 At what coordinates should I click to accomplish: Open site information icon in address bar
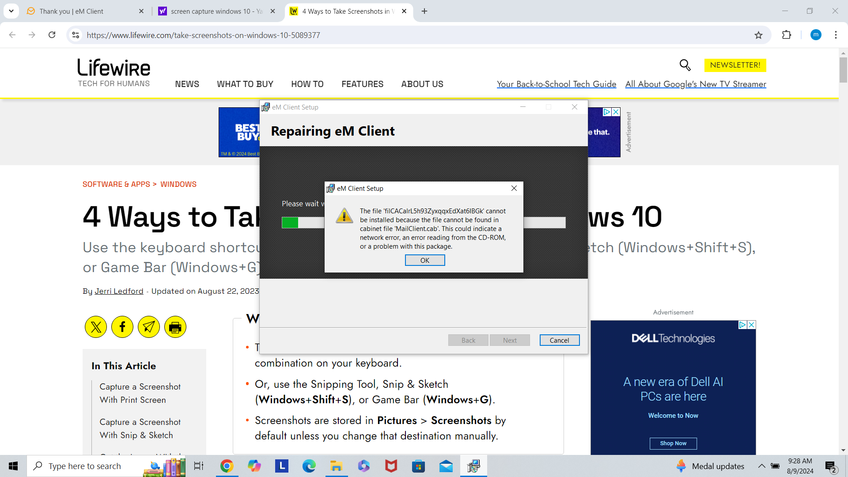76,35
